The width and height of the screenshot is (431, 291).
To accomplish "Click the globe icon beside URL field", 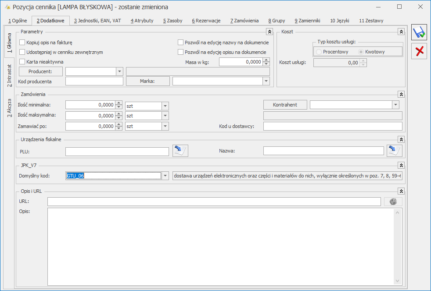I will pos(393,202).
